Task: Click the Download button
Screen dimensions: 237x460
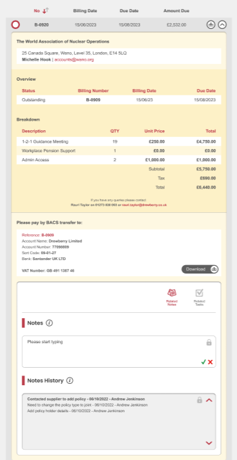Action: click(200, 269)
